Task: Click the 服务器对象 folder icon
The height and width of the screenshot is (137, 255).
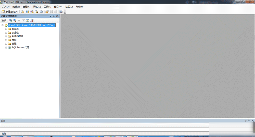Action: tap(9, 36)
